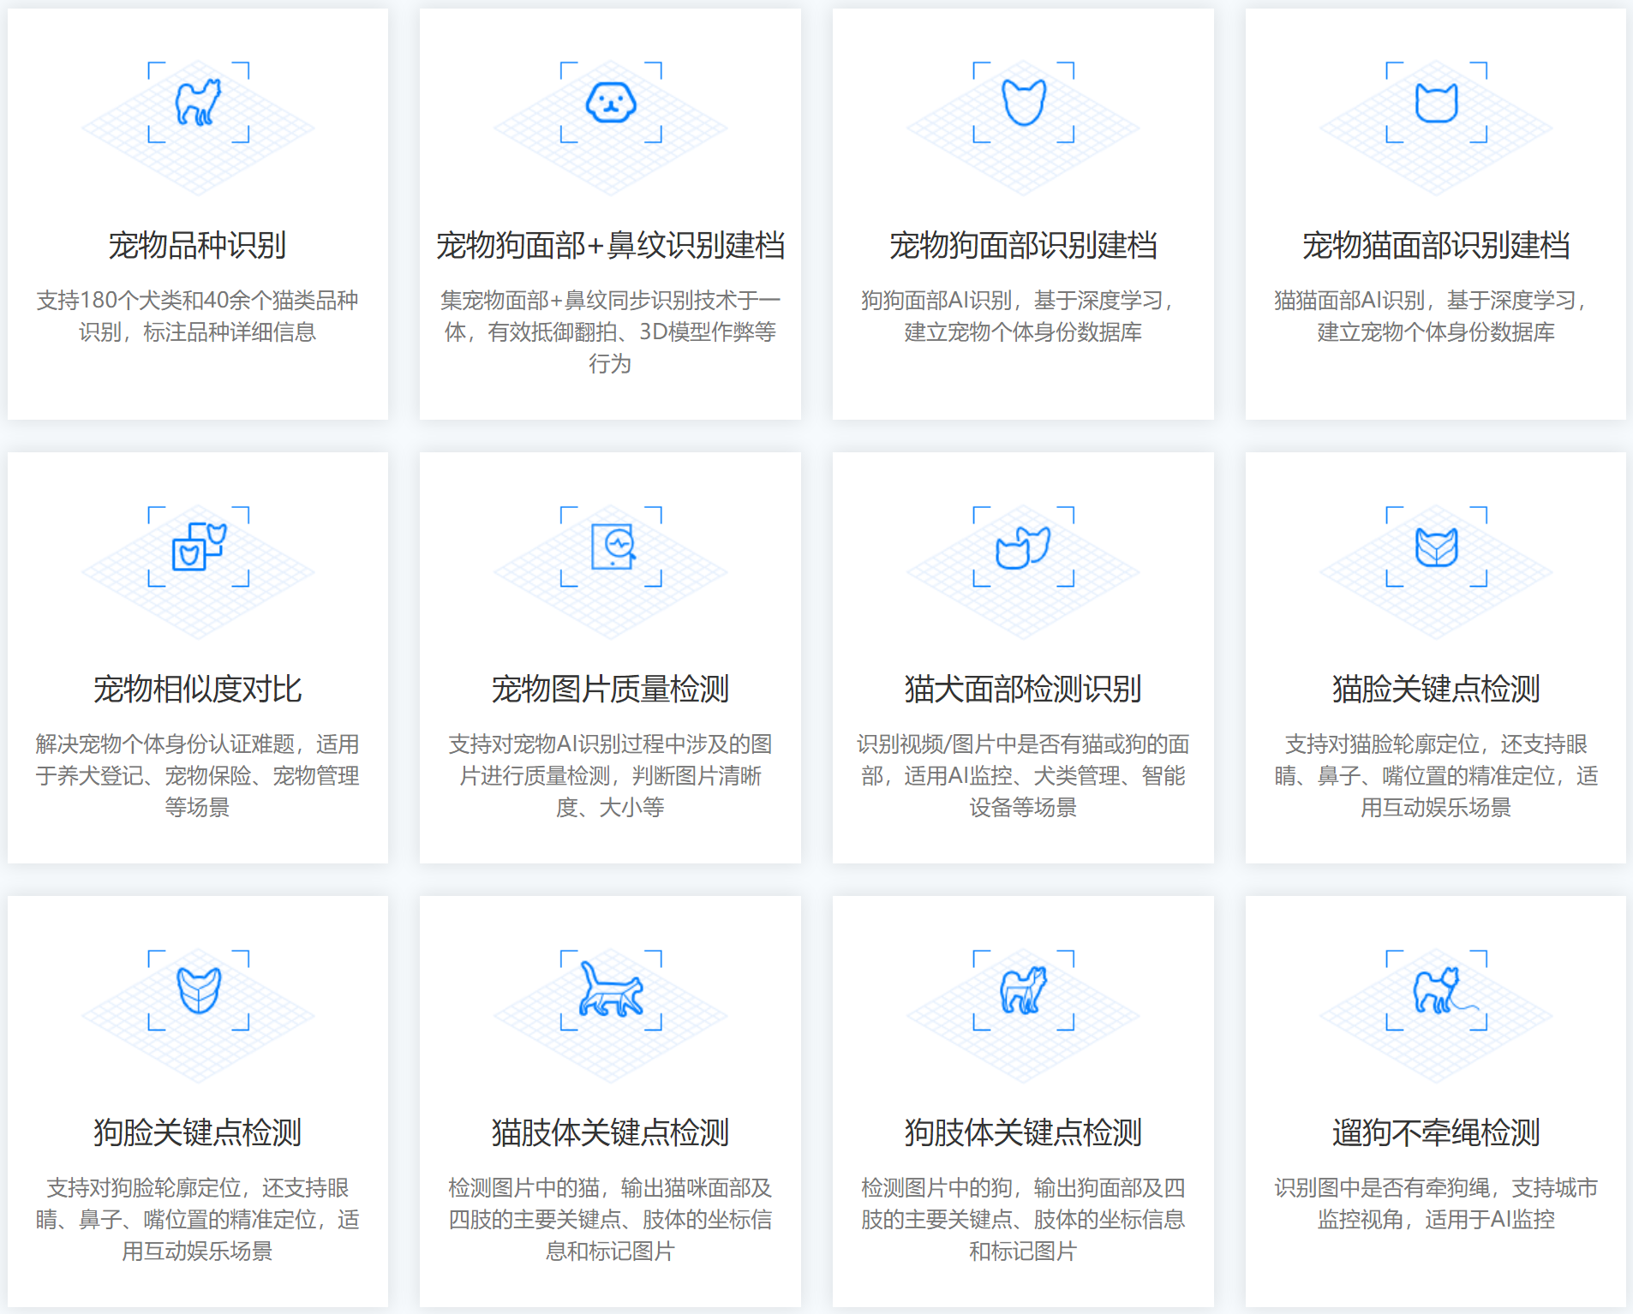
Task: Click the pet similarity comparison icon
Action: tap(198, 547)
